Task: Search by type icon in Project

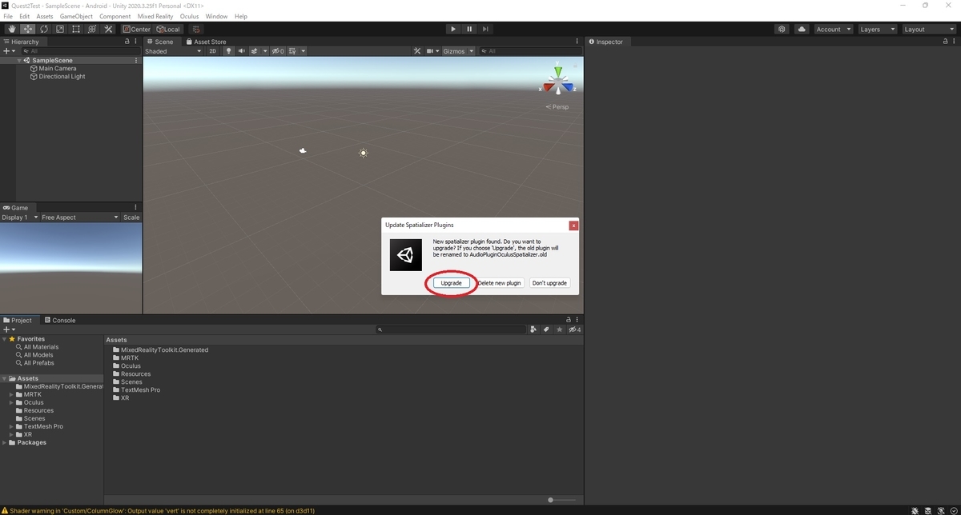Action: (534, 329)
